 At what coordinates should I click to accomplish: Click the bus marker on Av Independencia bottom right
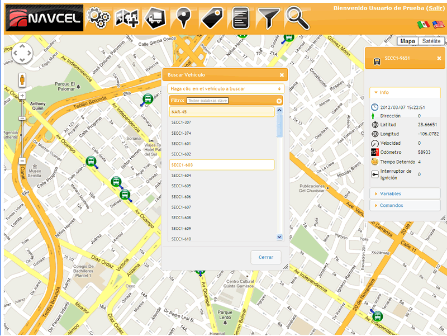click(x=378, y=315)
